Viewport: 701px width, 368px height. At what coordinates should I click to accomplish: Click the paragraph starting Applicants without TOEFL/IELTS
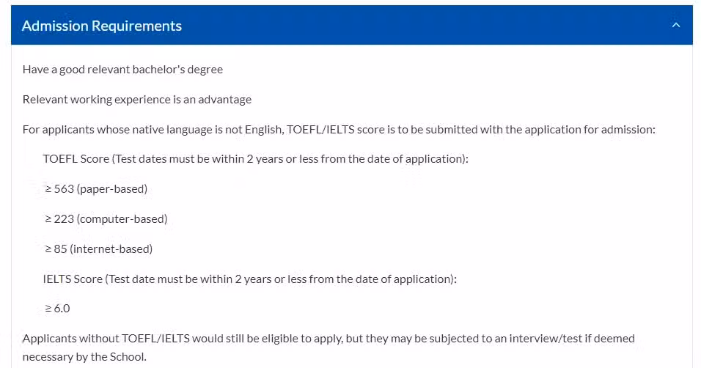click(329, 347)
